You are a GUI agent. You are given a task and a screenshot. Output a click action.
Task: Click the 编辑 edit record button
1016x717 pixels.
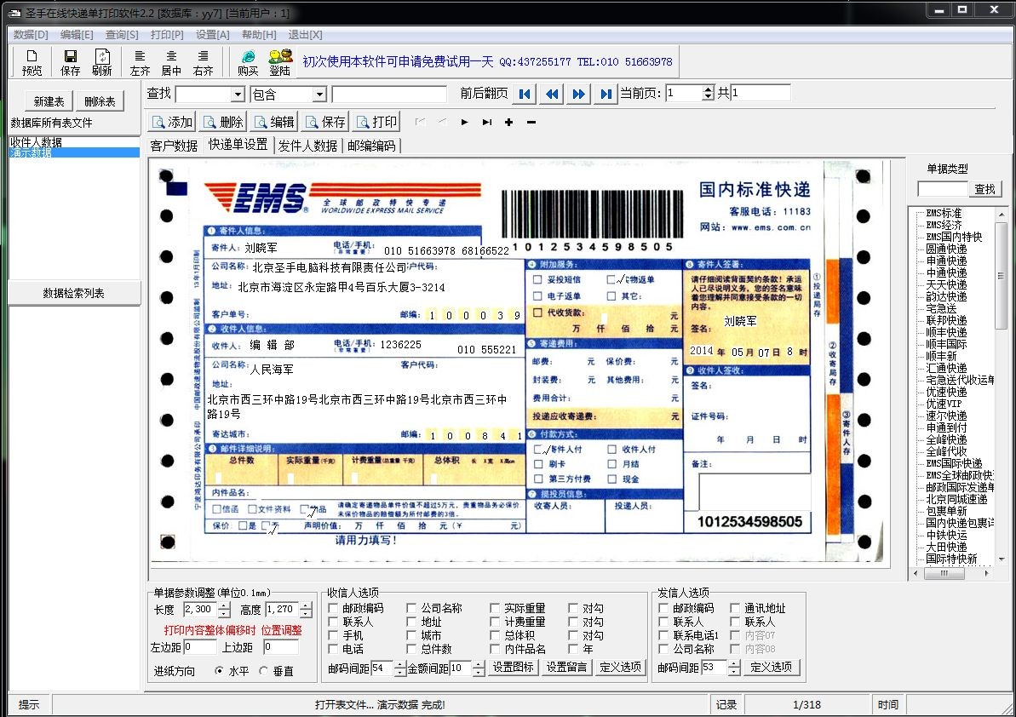point(274,122)
